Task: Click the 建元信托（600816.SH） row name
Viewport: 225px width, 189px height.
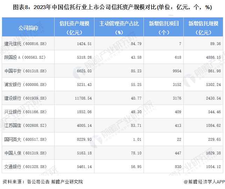Action: (26, 44)
